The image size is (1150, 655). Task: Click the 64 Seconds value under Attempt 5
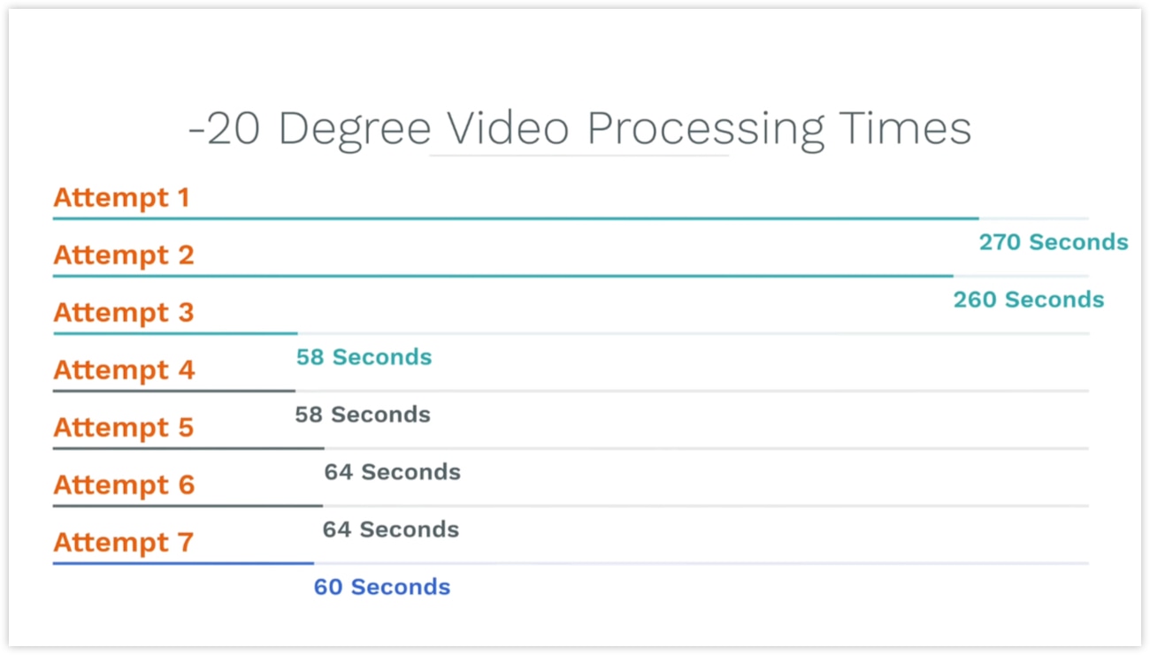(x=392, y=472)
